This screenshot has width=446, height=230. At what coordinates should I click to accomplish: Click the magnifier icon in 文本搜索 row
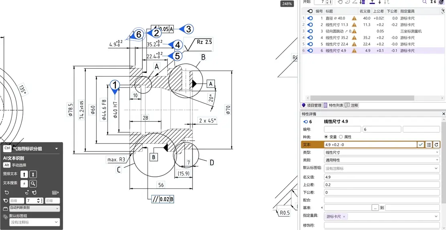pos(33,184)
